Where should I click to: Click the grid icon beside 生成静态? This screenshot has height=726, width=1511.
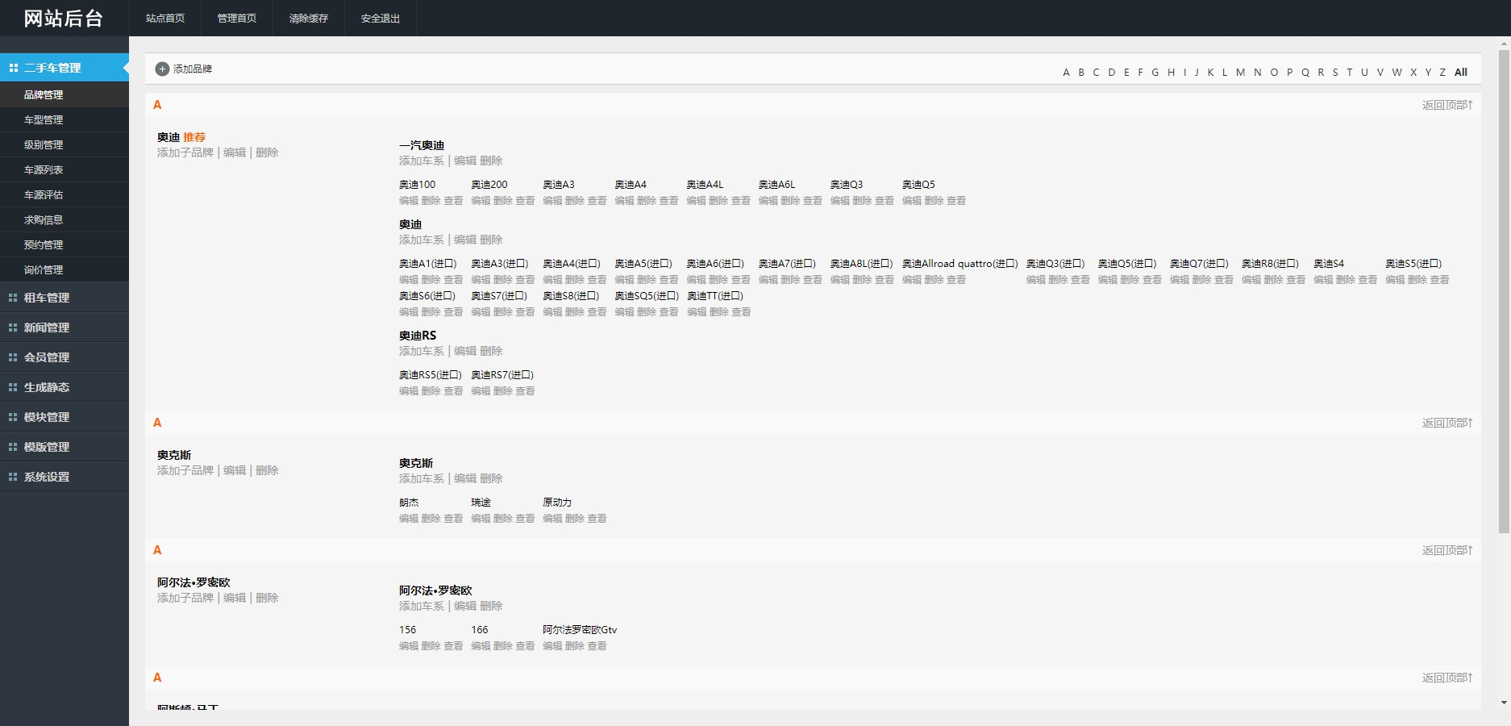point(13,387)
